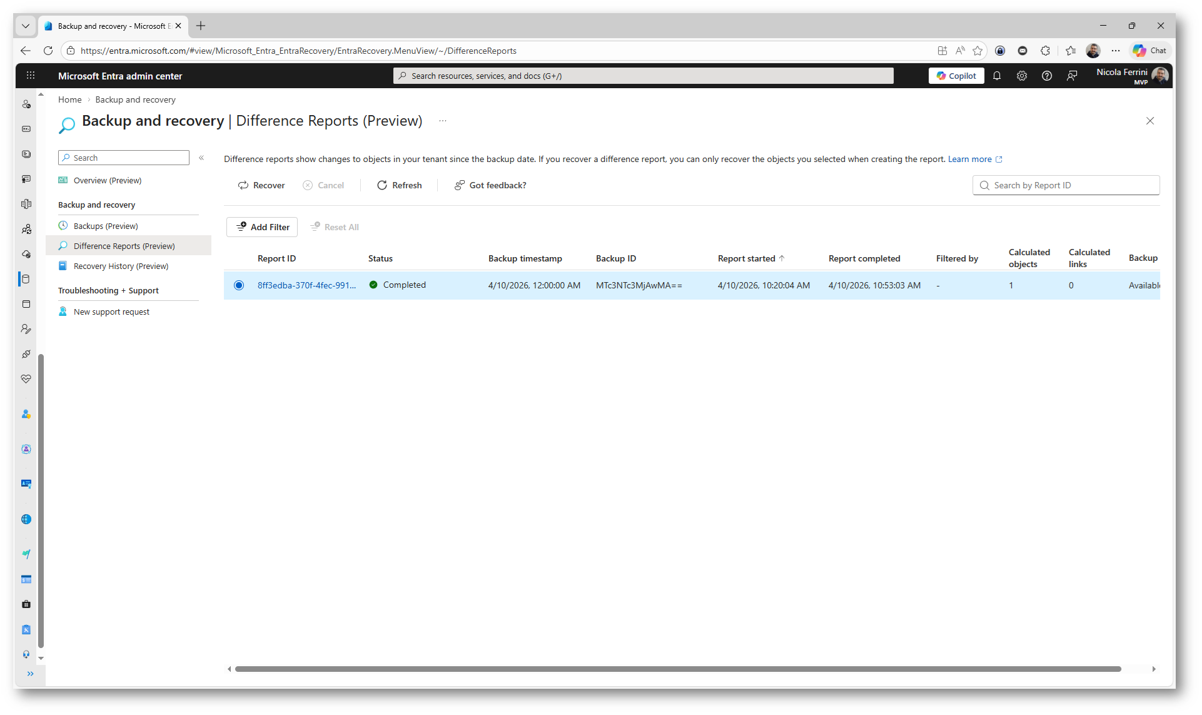Click the Copilot button in header
The image size is (1202, 715).
[956, 76]
